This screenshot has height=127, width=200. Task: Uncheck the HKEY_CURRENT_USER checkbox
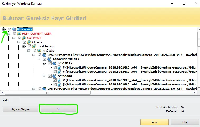coord(15,34)
